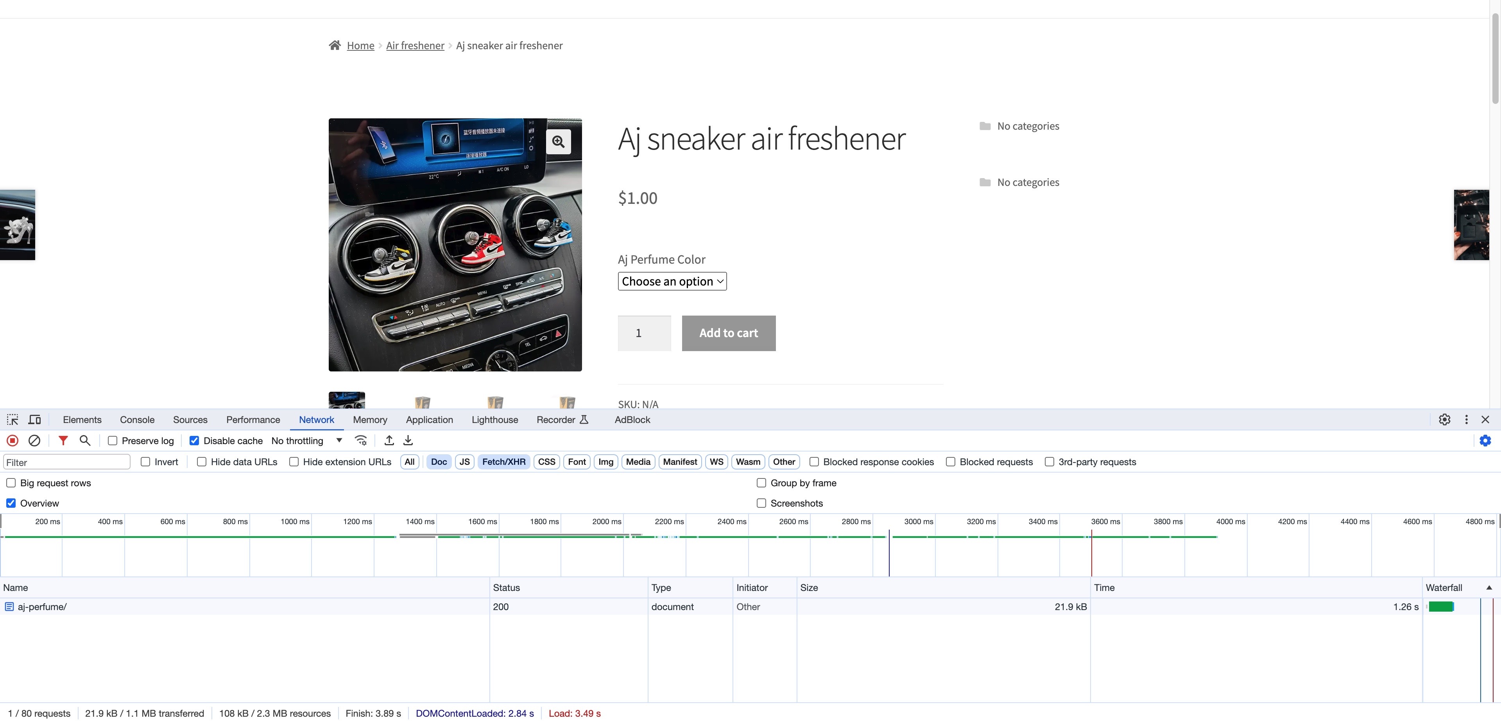Open network search magnifier icon
1501x721 pixels.
point(85,441)
